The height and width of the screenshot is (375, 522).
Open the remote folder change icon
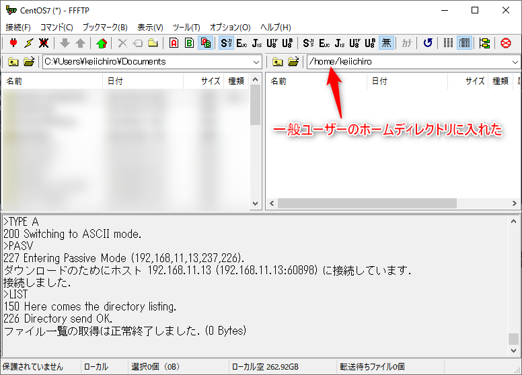pyautogui.click(x=293, y=62)
